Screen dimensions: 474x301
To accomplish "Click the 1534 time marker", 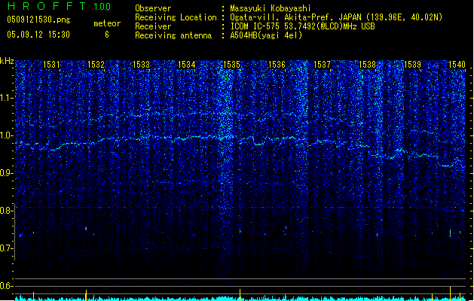I will point(187,64).
